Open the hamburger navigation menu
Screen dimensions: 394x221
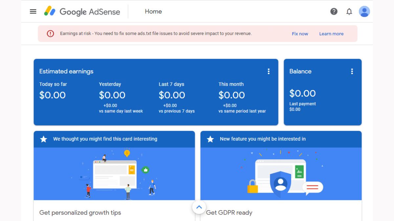pos(33,11)
